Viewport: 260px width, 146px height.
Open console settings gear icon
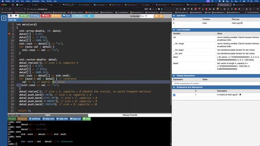(x=19, y=115)
